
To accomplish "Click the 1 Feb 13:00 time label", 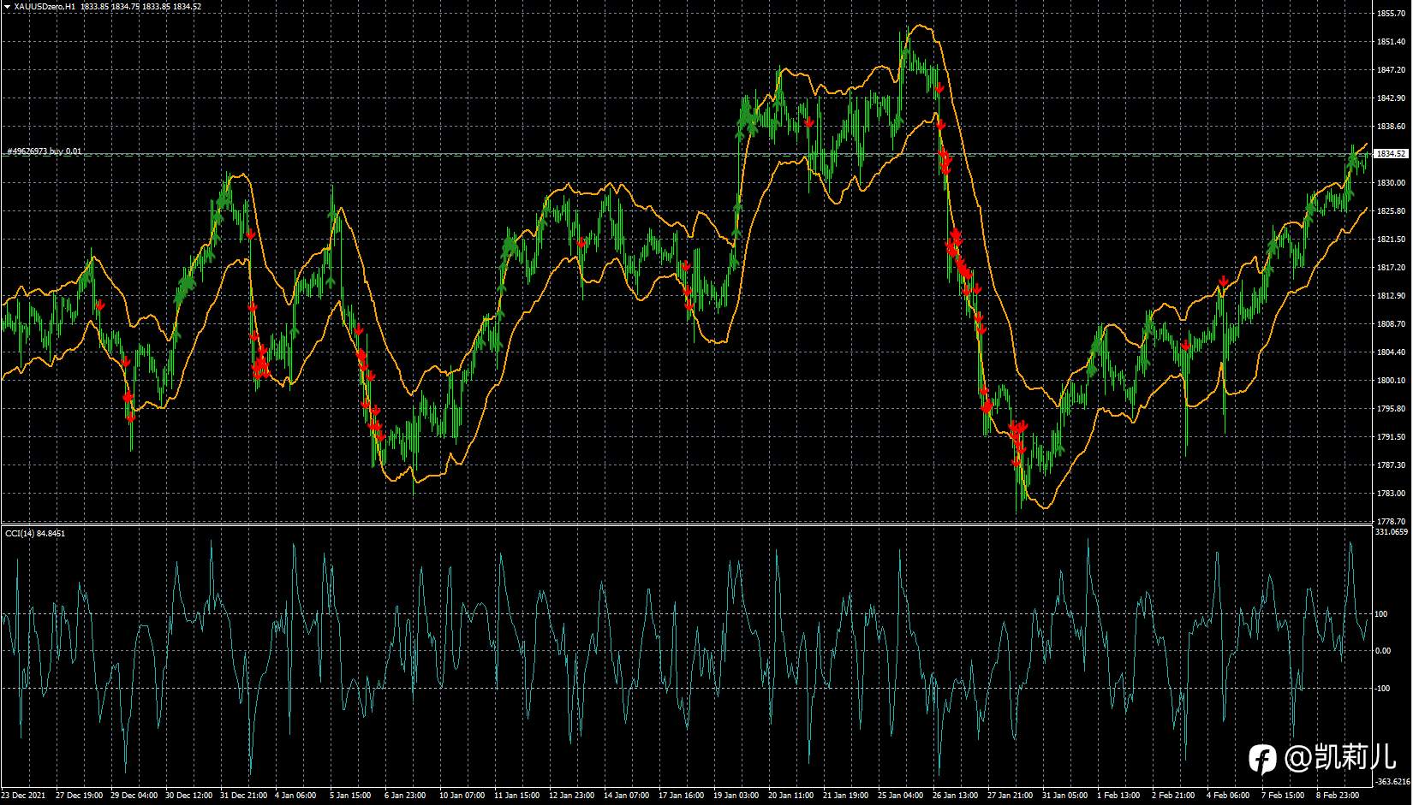I will (1118, 796).
